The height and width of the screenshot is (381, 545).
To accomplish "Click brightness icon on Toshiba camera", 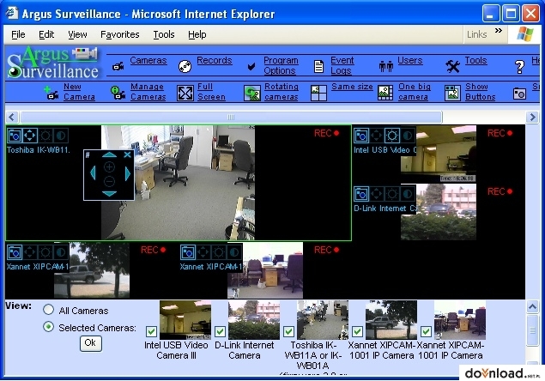I will tap(45, 136).
